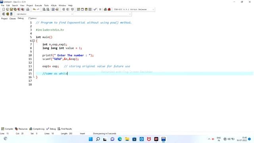Screen dimensions: 254x143
Task: Save the current file using toolbar icon
Action: pos(11,10)
